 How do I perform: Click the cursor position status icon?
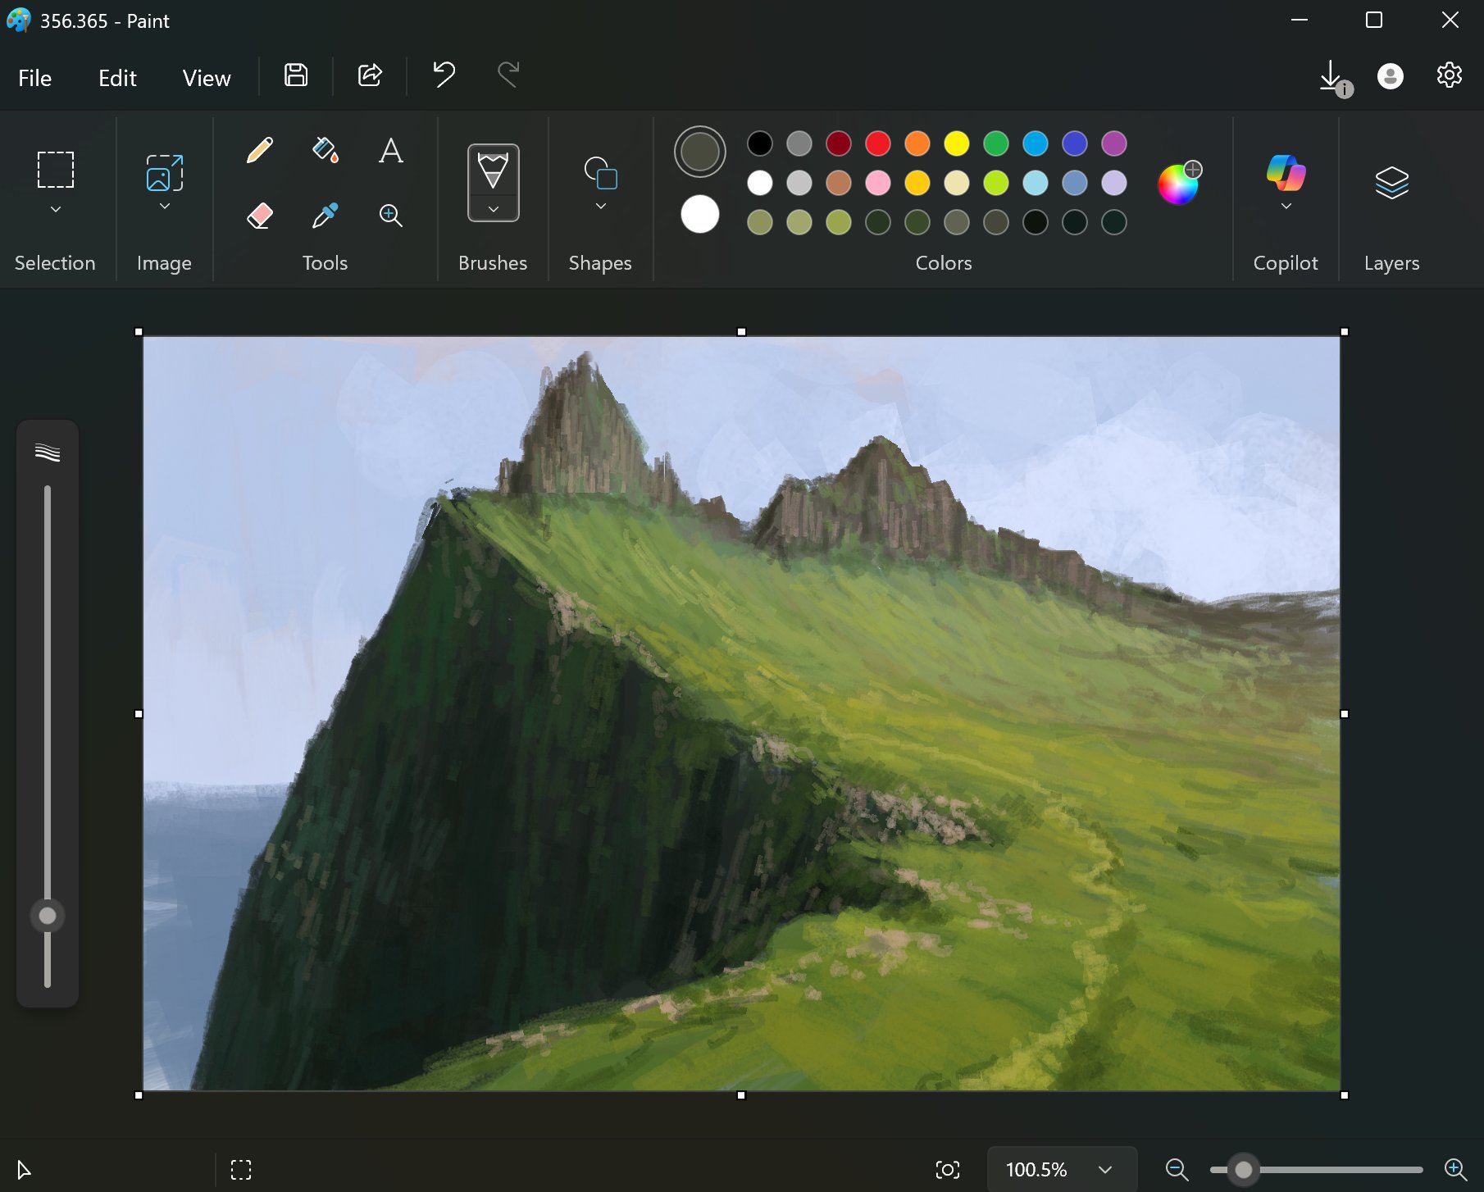(24, 1170)
